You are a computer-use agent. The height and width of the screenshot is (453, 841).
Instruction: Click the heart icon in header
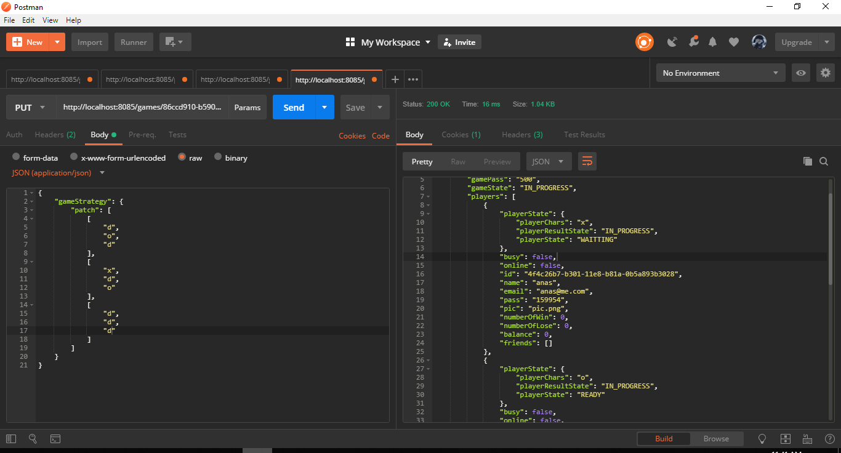tap(733, 42)
